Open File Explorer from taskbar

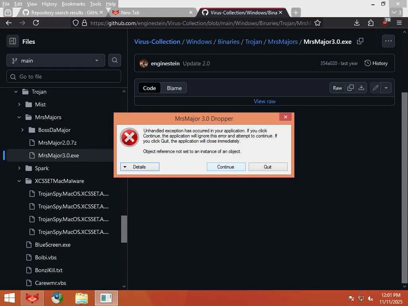click(81, 298)
